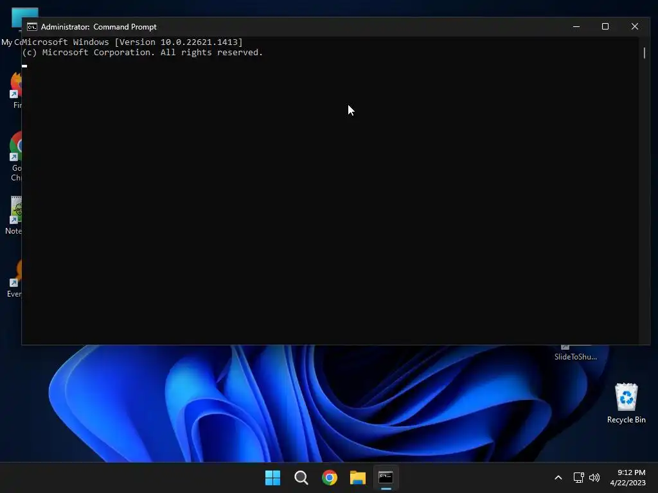Select Command Prompt taskbar icon
The height and width of the screenshot is (493, 658).
coord(386,478)
